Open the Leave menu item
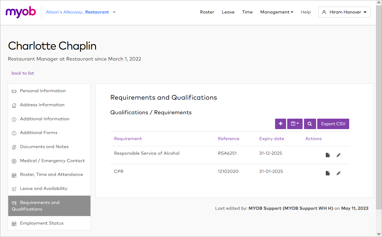 pyautogui.click(x=228, y=12)
